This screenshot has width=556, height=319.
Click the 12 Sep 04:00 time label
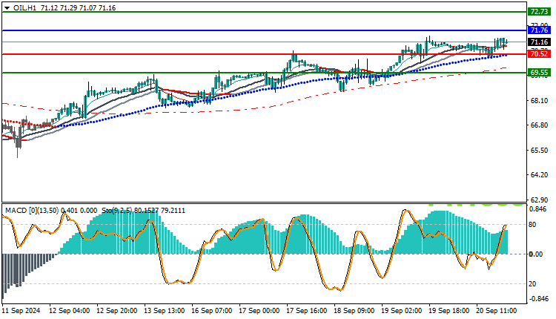pyautogui.click(x=69, y=311)
